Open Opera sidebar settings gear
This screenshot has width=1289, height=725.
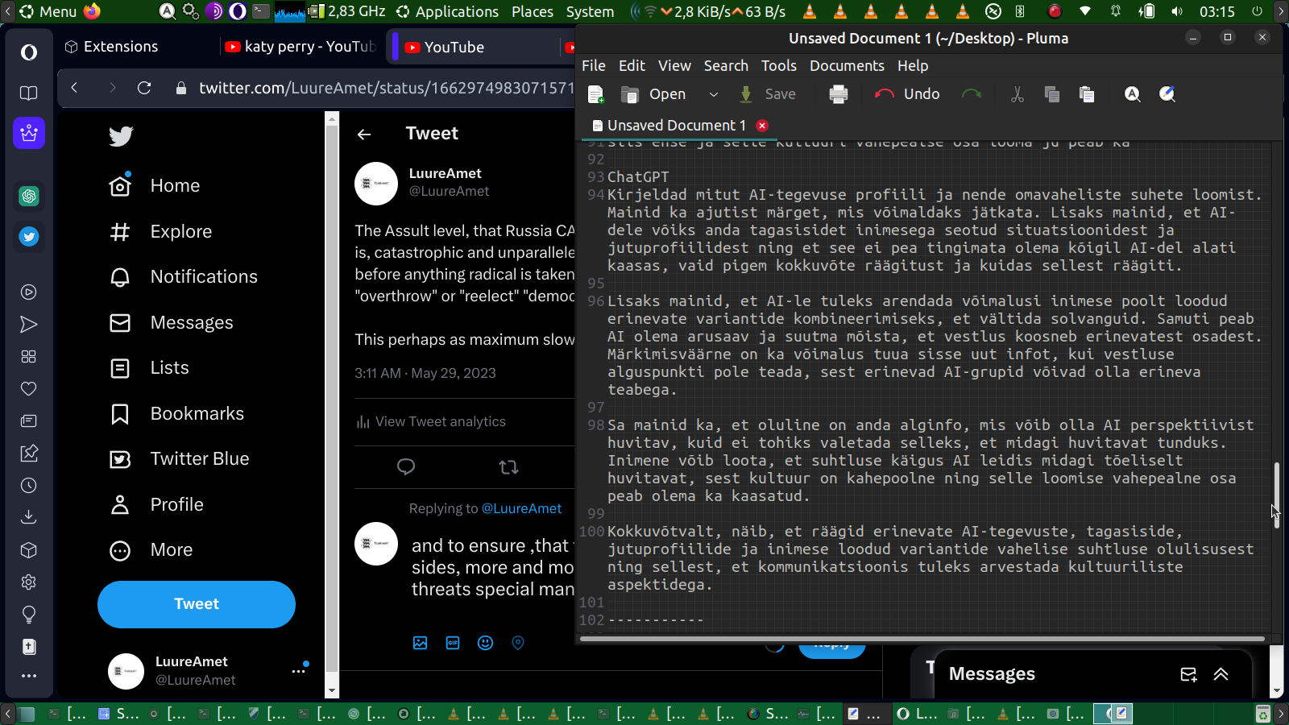click(29, 582)
